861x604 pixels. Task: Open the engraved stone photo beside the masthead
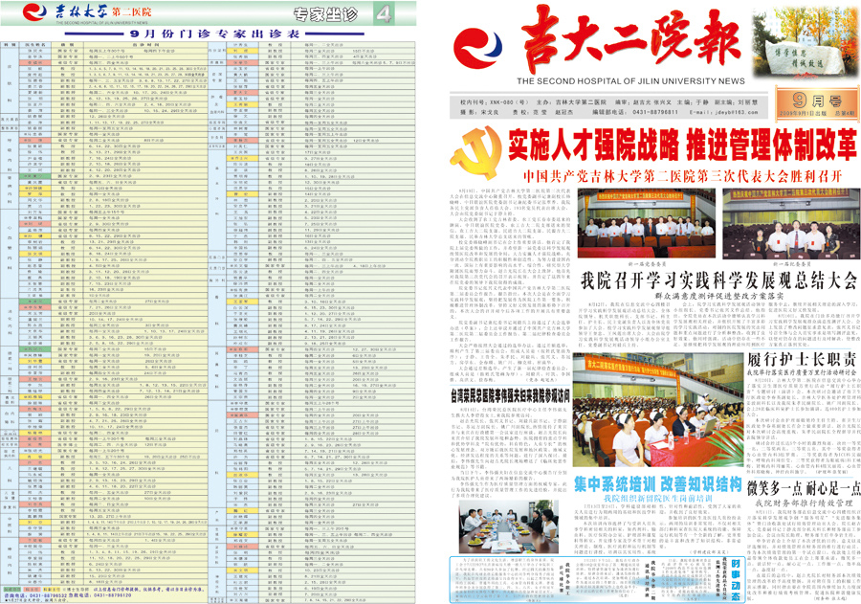(806, 42)
